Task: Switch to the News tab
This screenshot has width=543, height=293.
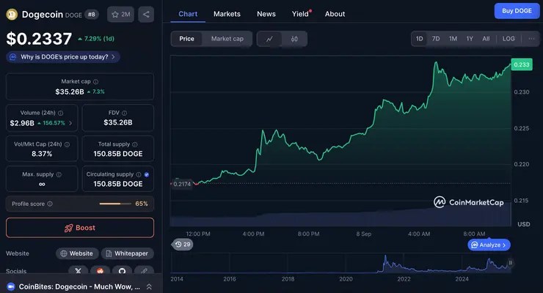Action: coord(266,14)
